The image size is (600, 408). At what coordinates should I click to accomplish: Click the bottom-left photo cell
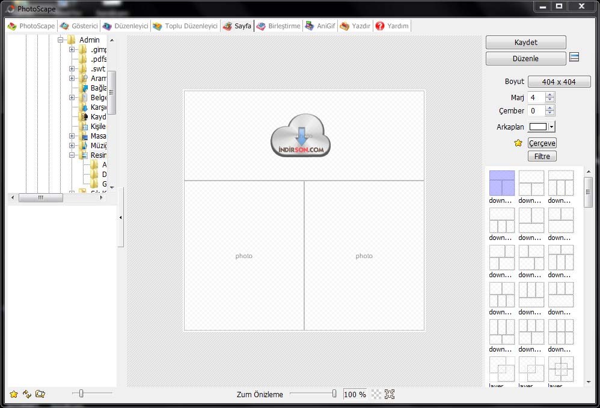pos(244,256)
